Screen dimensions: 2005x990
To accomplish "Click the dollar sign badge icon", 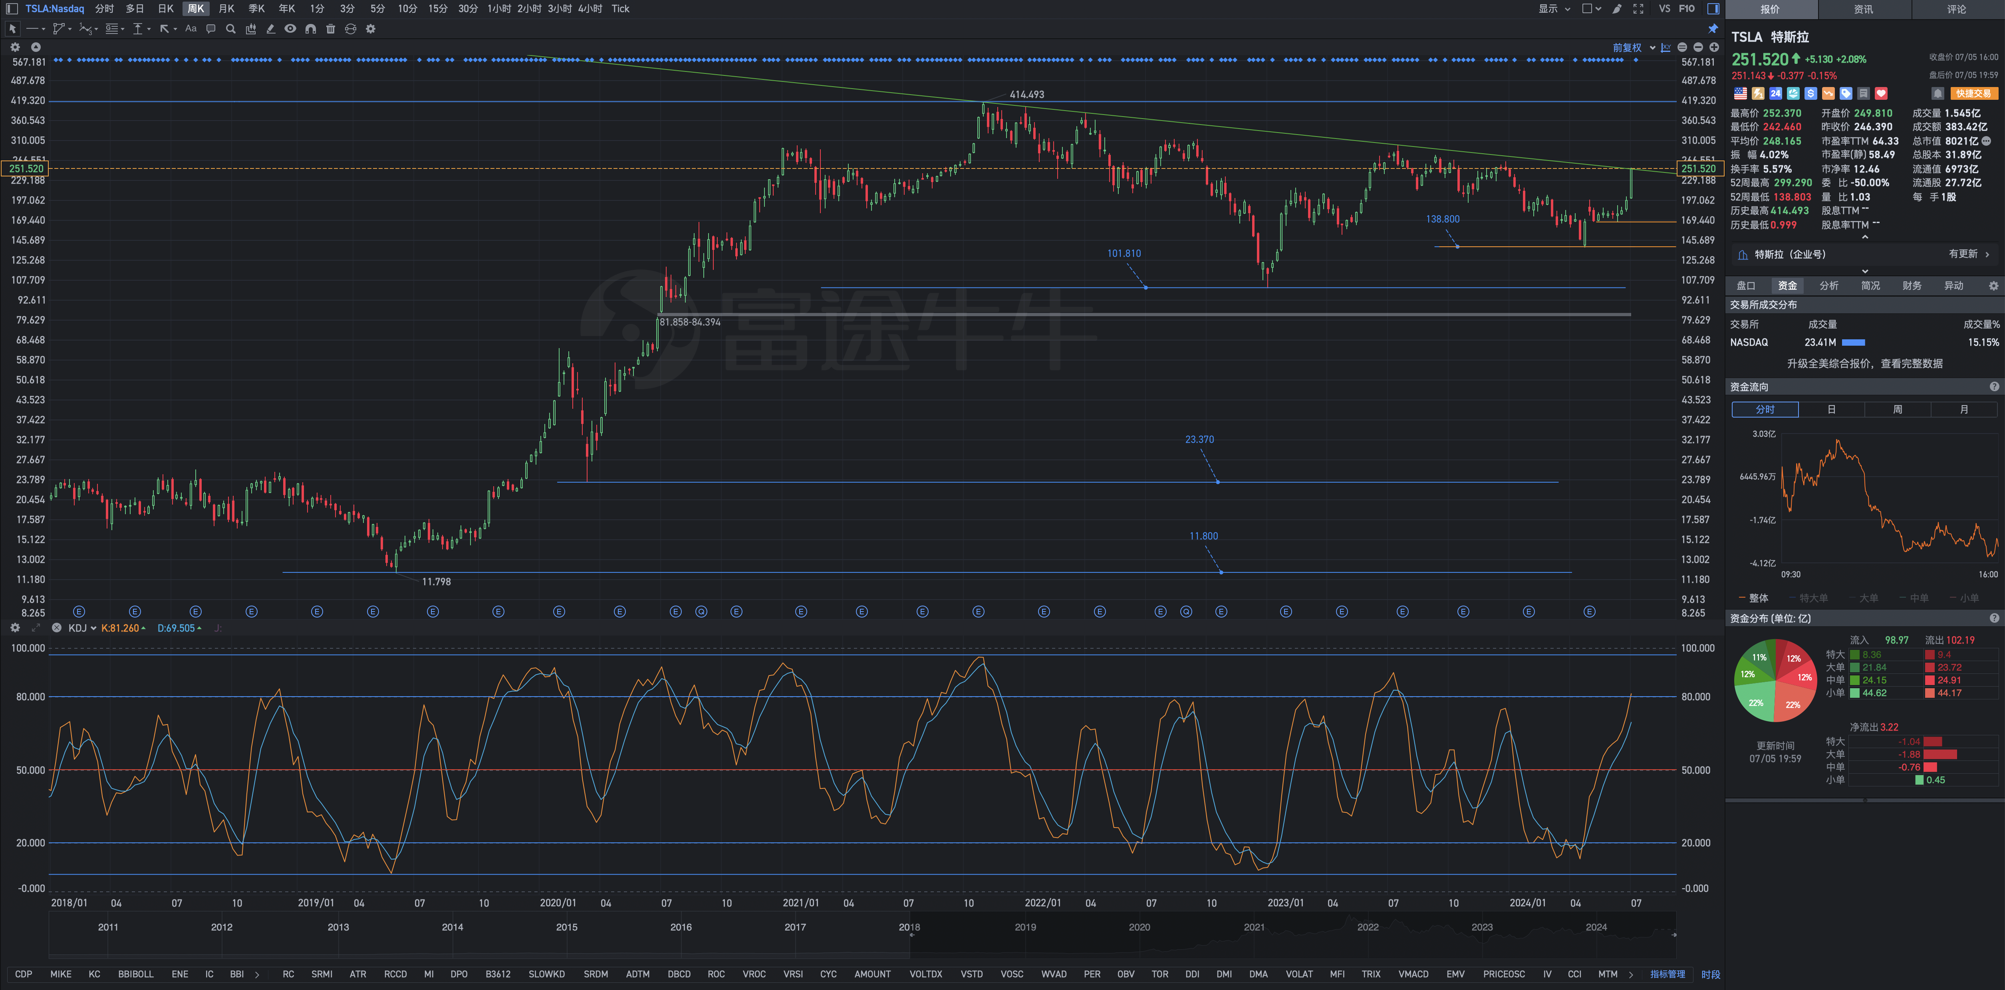I will pos(1810,93).
